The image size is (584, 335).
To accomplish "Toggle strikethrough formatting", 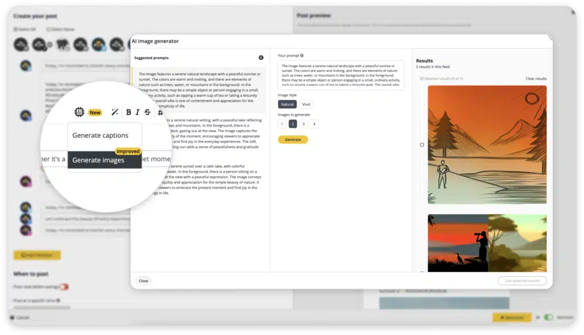I will pos(148,112).
